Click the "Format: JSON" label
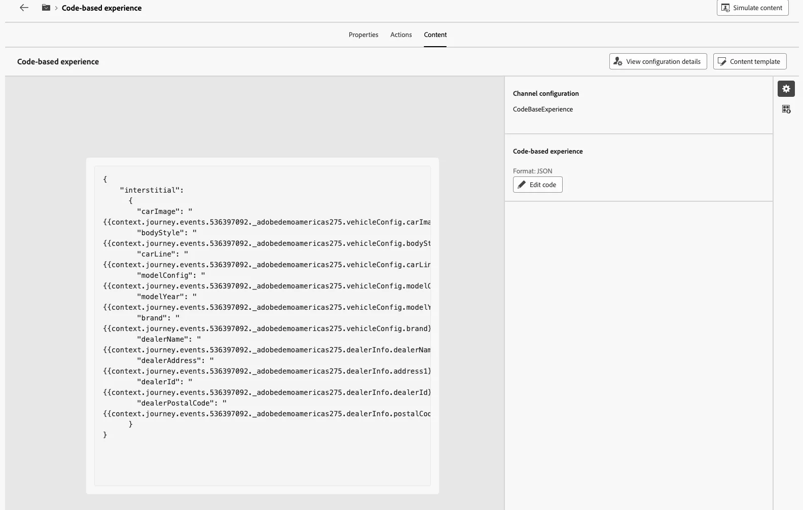This screenshot has width=803, height=510. [533, 171]
